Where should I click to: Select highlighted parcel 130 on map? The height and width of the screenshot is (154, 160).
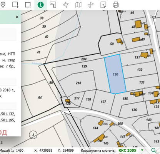click(115, 74)
